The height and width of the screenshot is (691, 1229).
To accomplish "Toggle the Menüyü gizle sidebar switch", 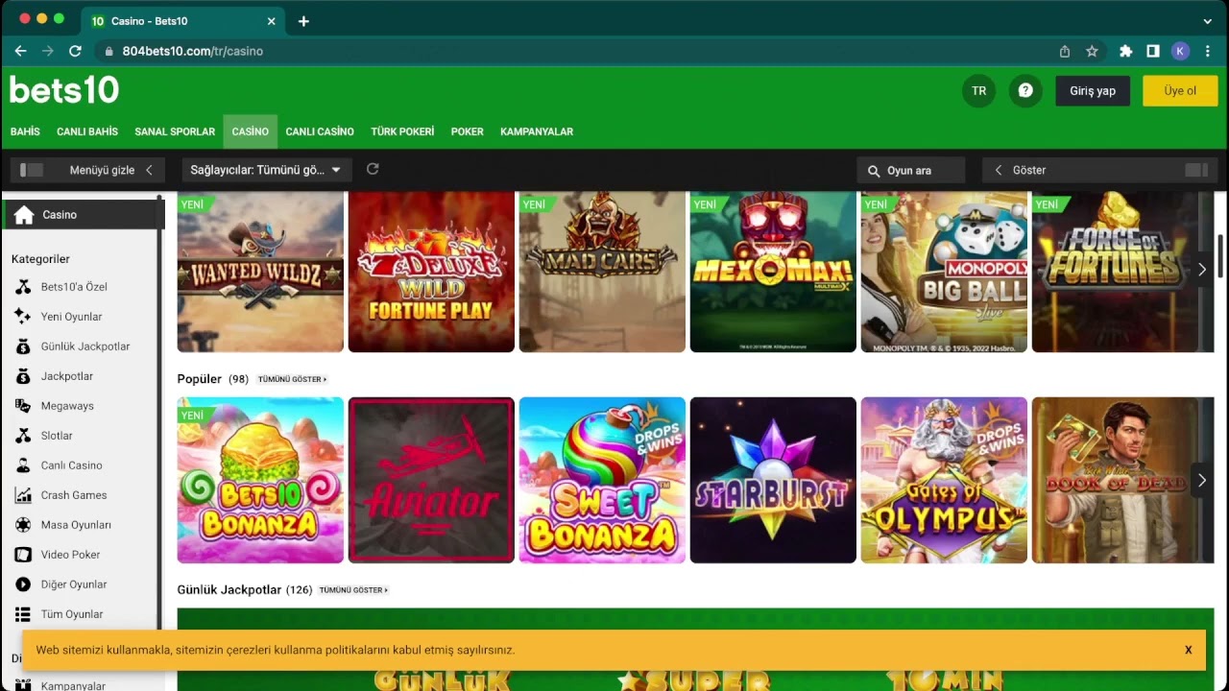I will (32, 170).
